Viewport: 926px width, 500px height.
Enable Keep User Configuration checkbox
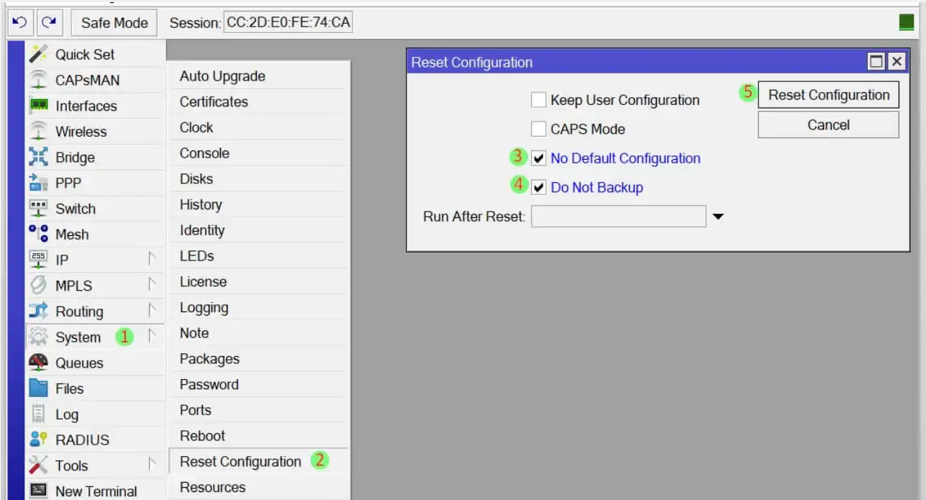tap(538, 100)
